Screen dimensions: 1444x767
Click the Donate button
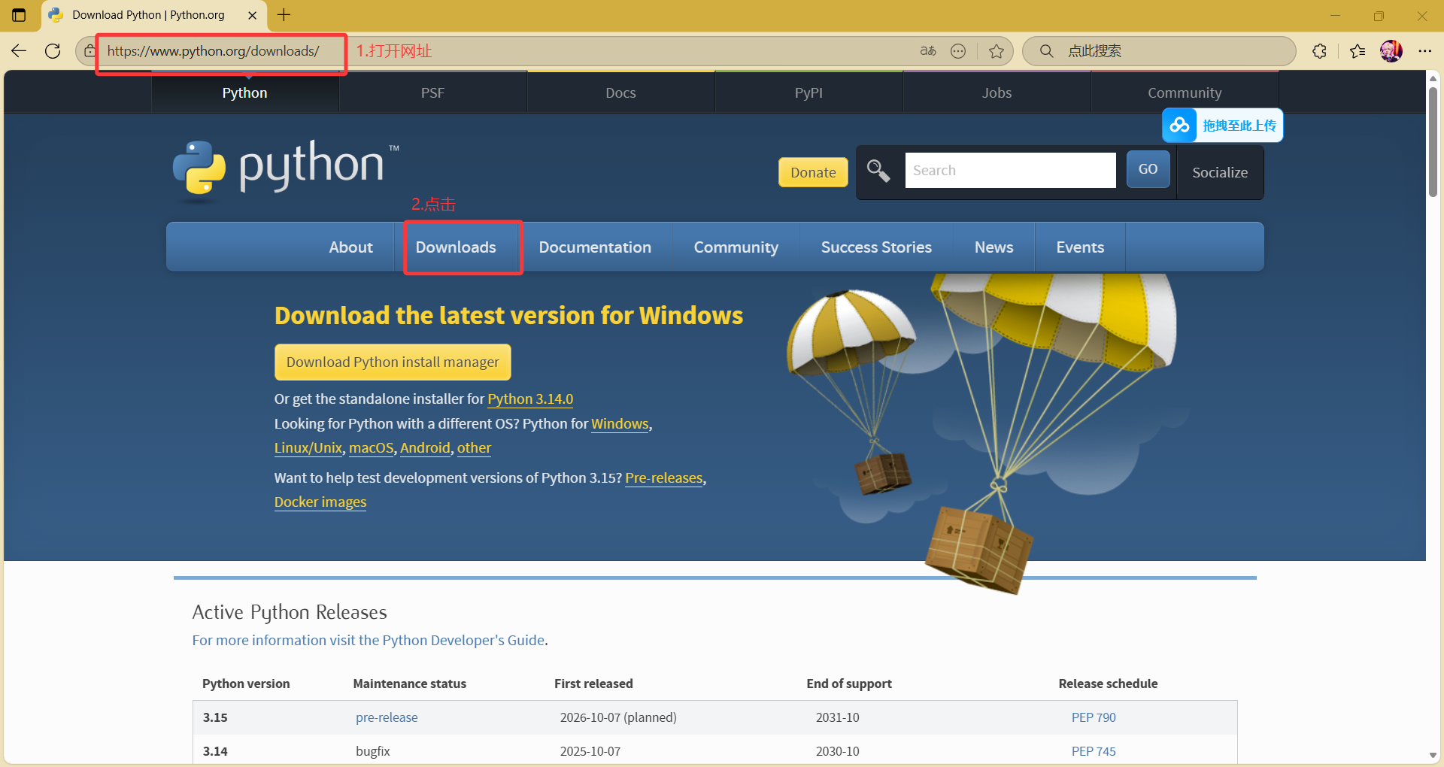[813, 172]
